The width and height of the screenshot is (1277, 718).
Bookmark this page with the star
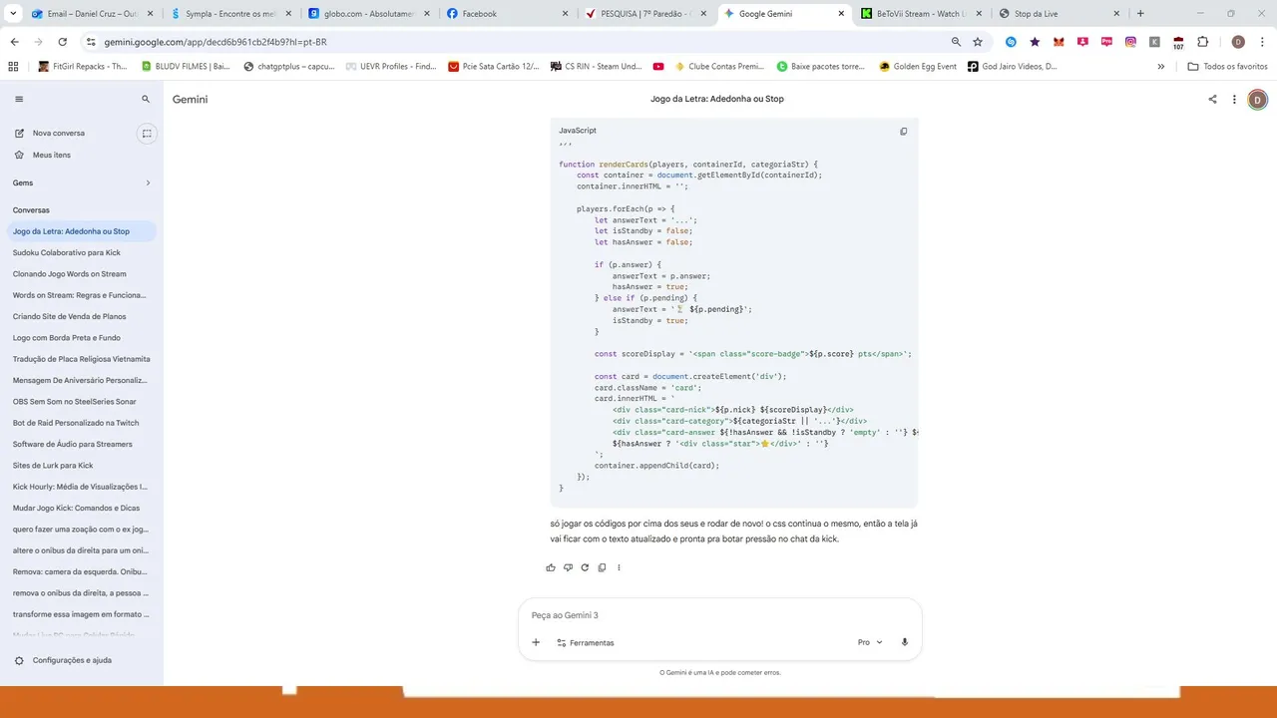tap(978, 42)
